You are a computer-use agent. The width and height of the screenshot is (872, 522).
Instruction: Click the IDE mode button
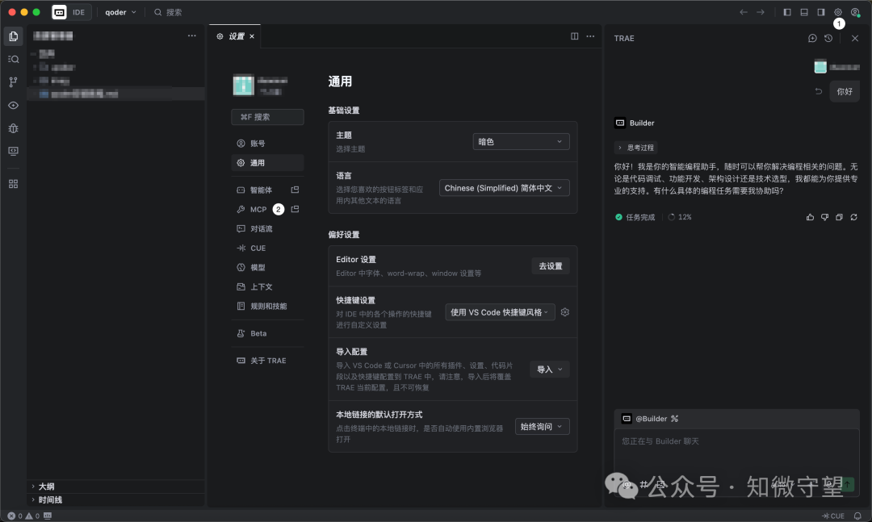(x=72, y=11)
